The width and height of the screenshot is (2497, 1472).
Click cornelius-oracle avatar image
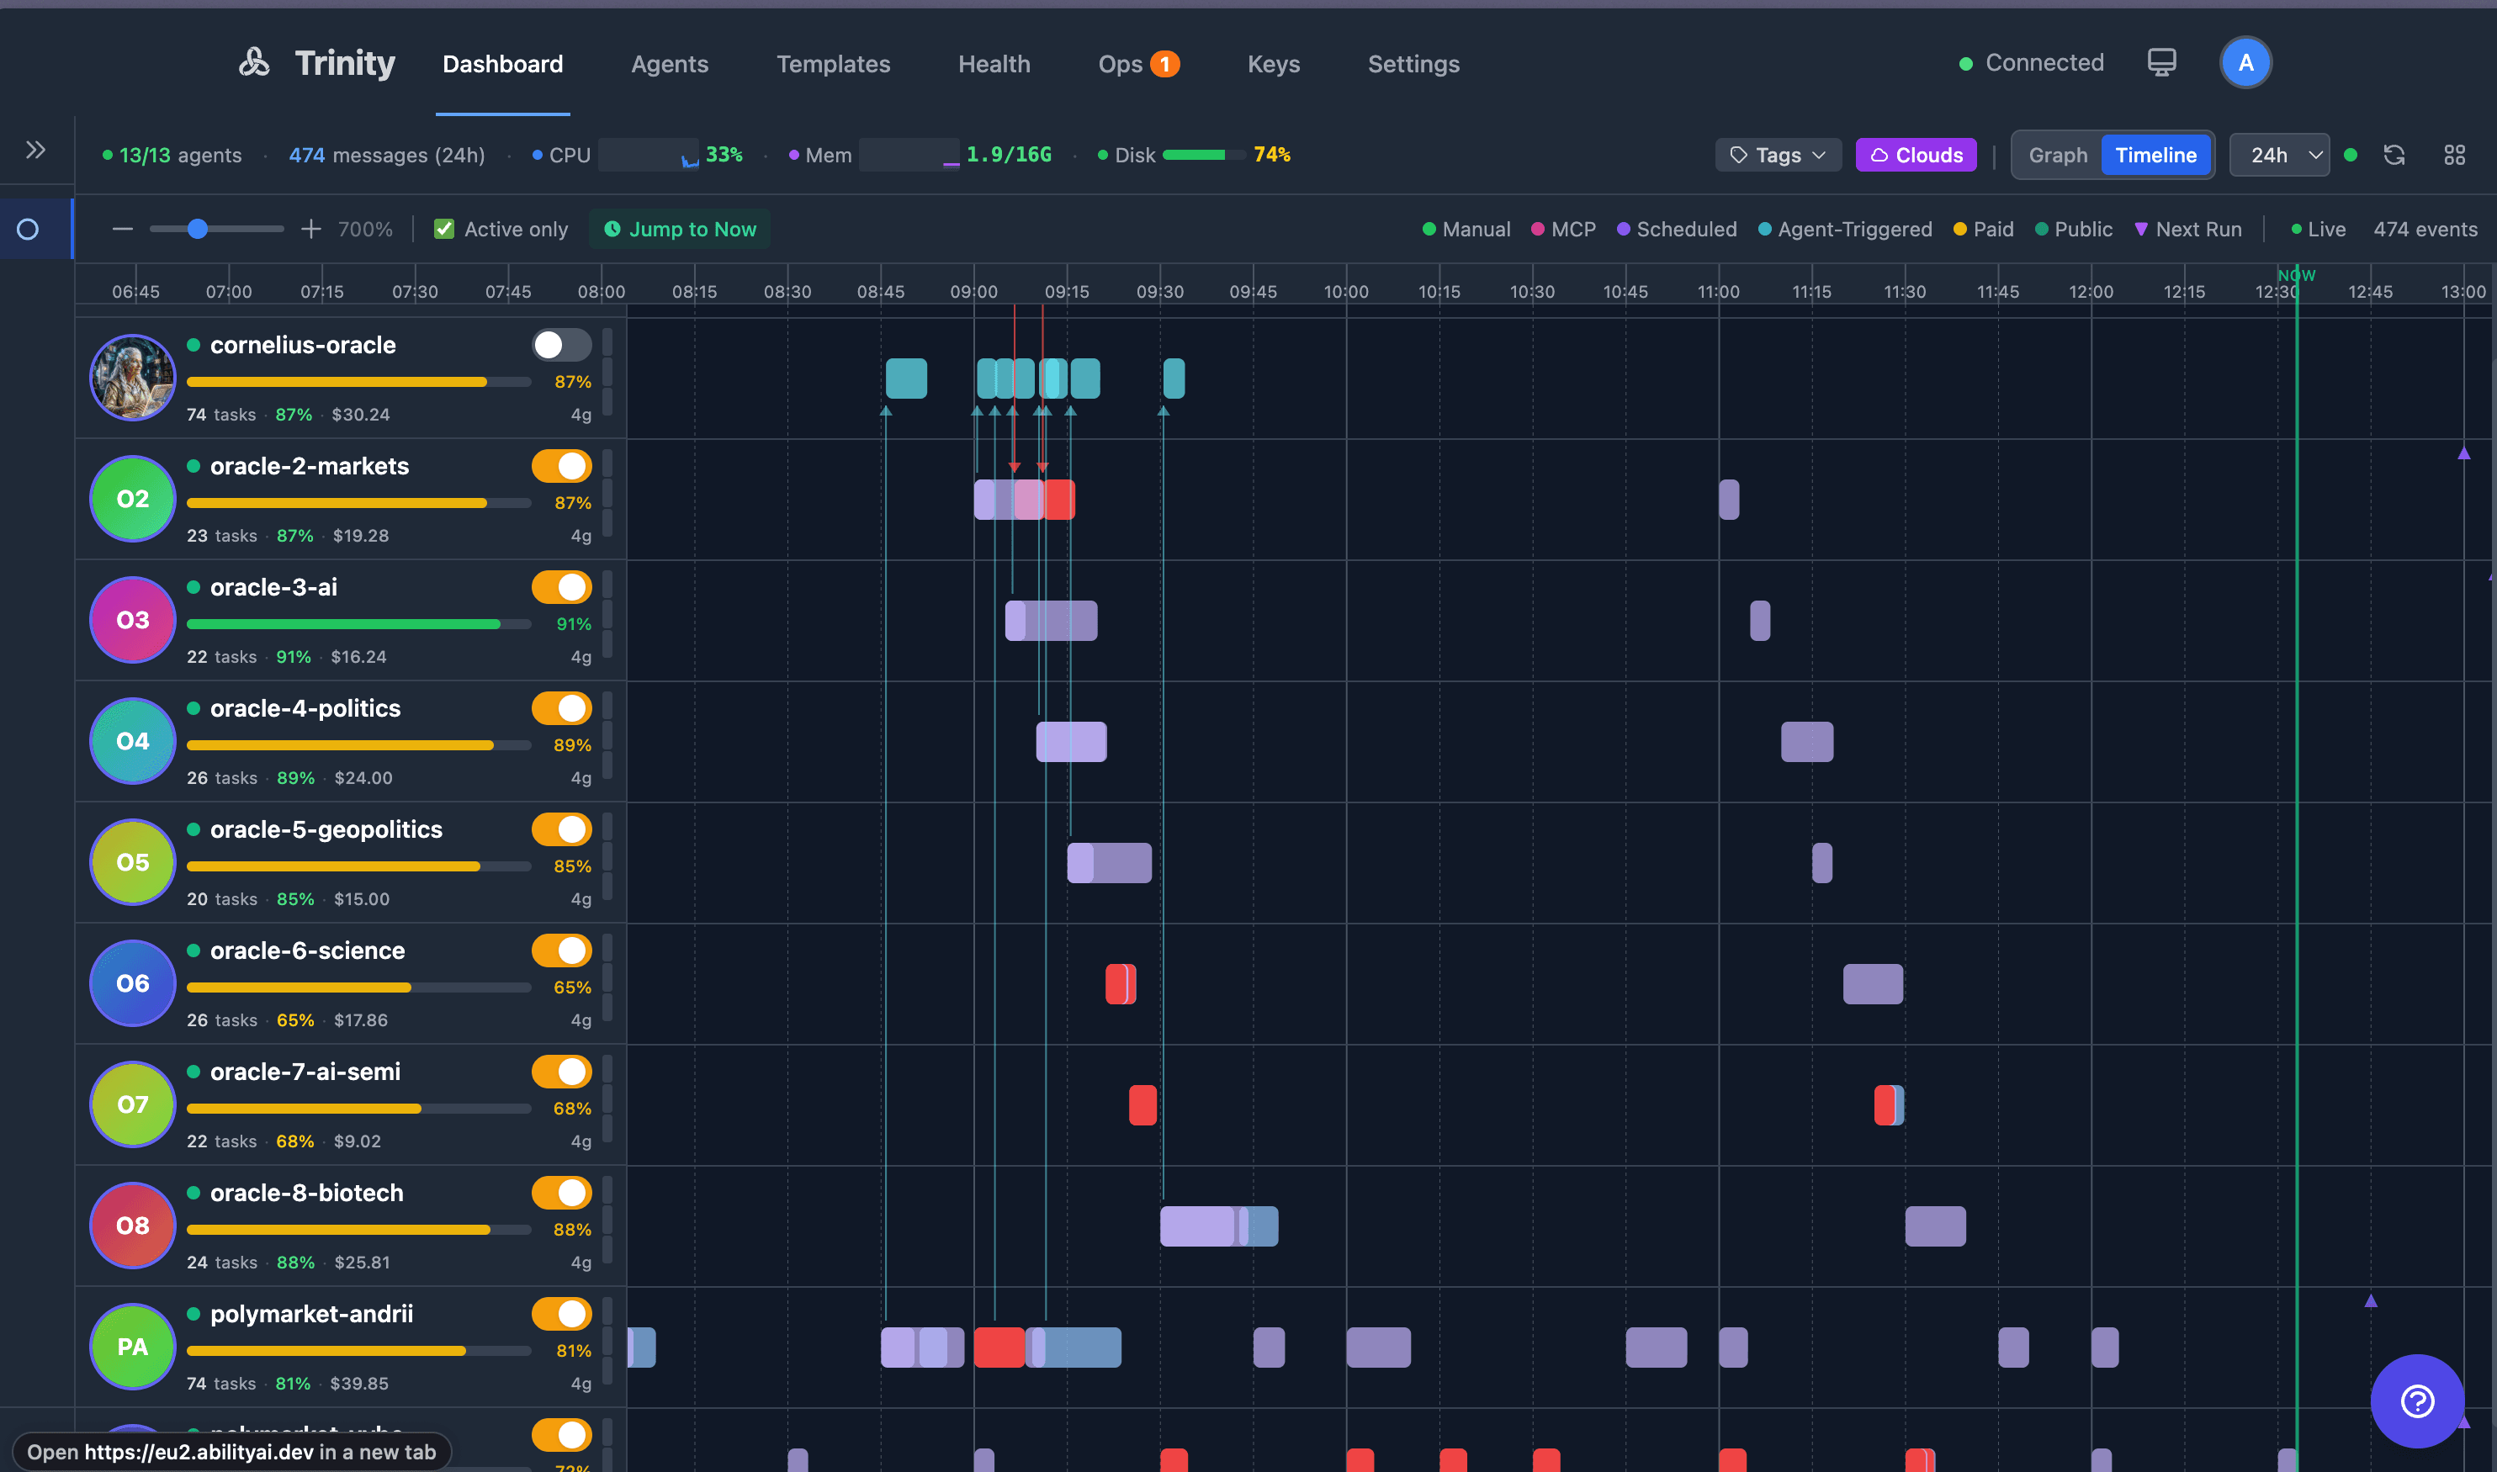click(132, 378)
